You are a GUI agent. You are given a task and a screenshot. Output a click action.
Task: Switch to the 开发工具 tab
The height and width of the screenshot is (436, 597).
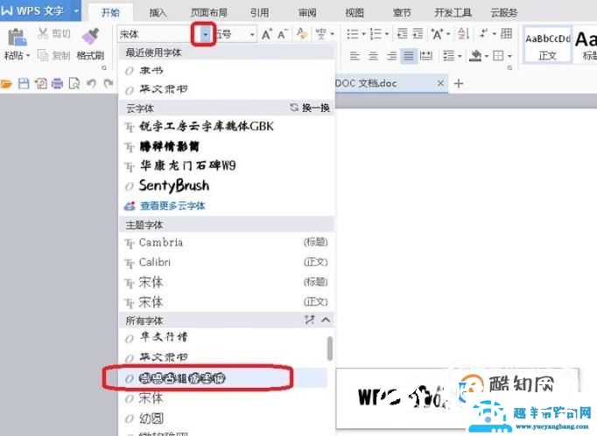pos(453,13)
